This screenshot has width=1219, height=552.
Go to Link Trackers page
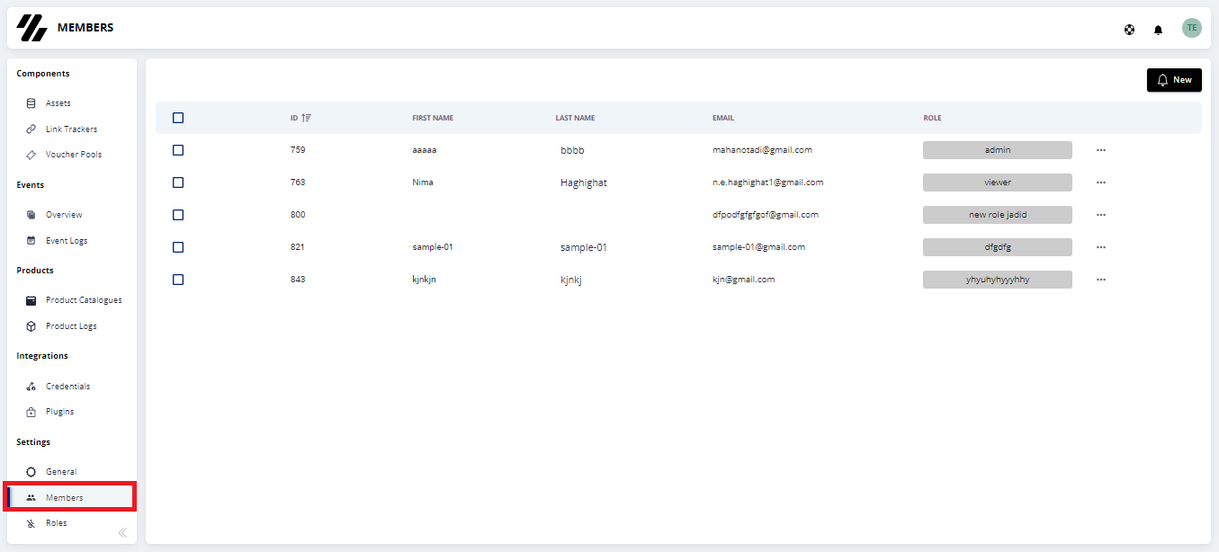pyautogui.click(x=72, y=129)
